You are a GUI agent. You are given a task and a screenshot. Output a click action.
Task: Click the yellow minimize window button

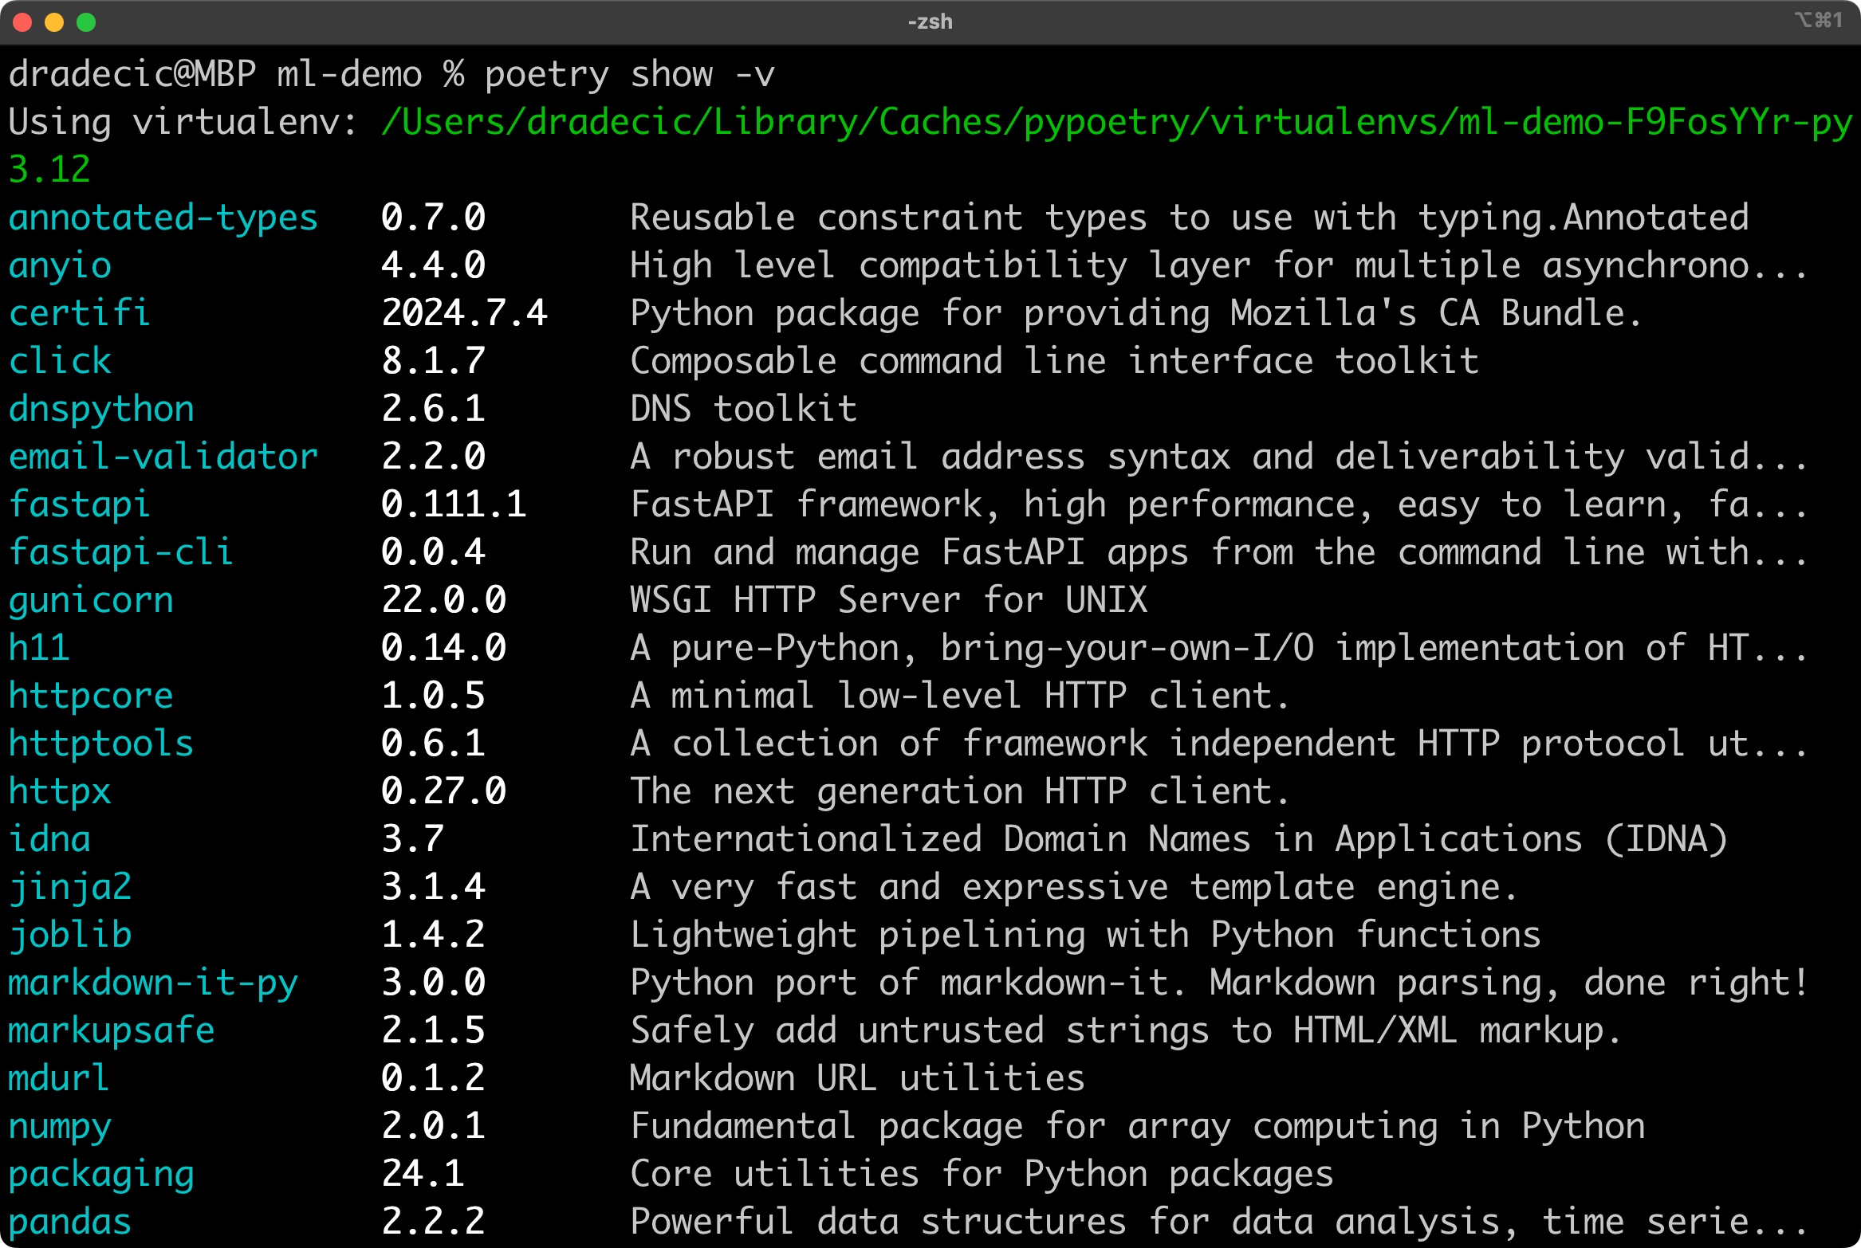pyautogui.click(x=54, y=22)
